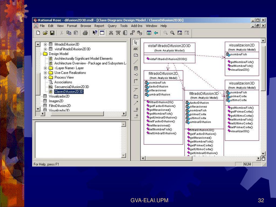Select the Visualizador2D tree item
Image resolution: width=276 pixels, height=207 pixels.
coord(59,96)
